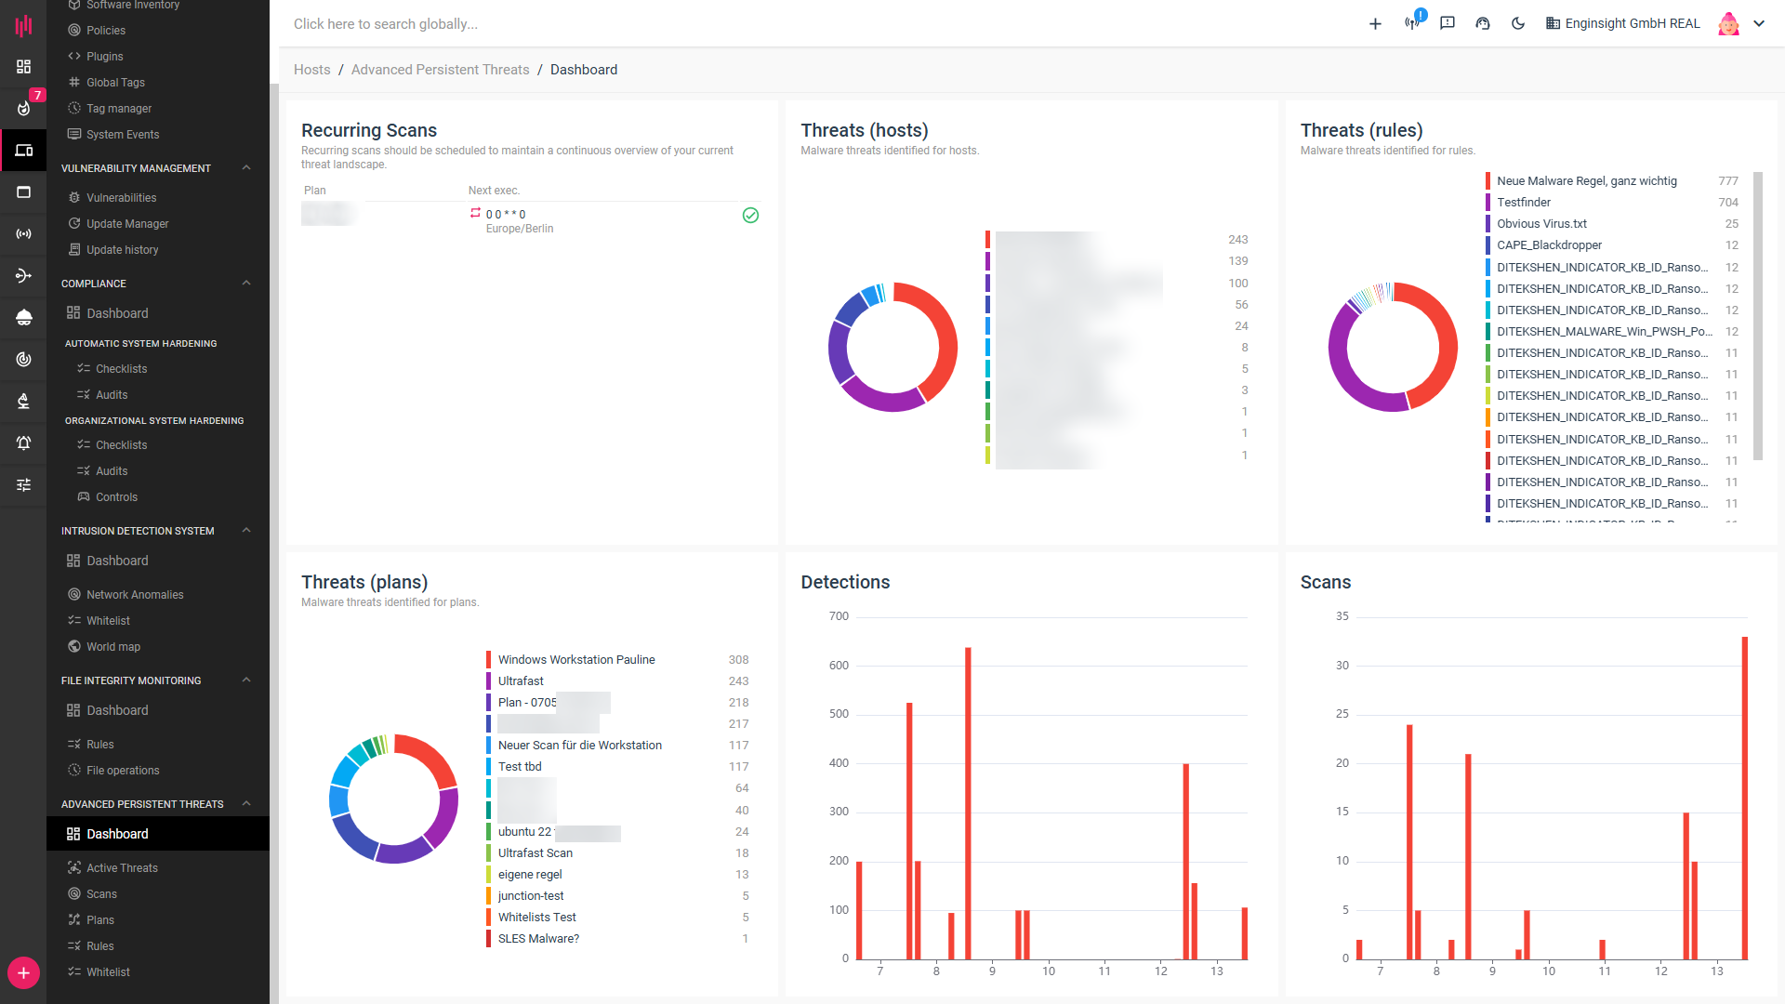Open Active Threats menu item
Viewport: 1785px width, 1004px height.
click(122, 868)
